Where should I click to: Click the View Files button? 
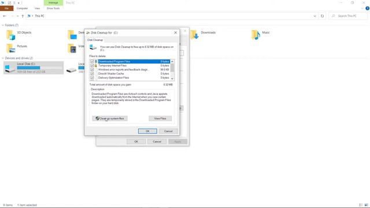(x=160, y=118)
